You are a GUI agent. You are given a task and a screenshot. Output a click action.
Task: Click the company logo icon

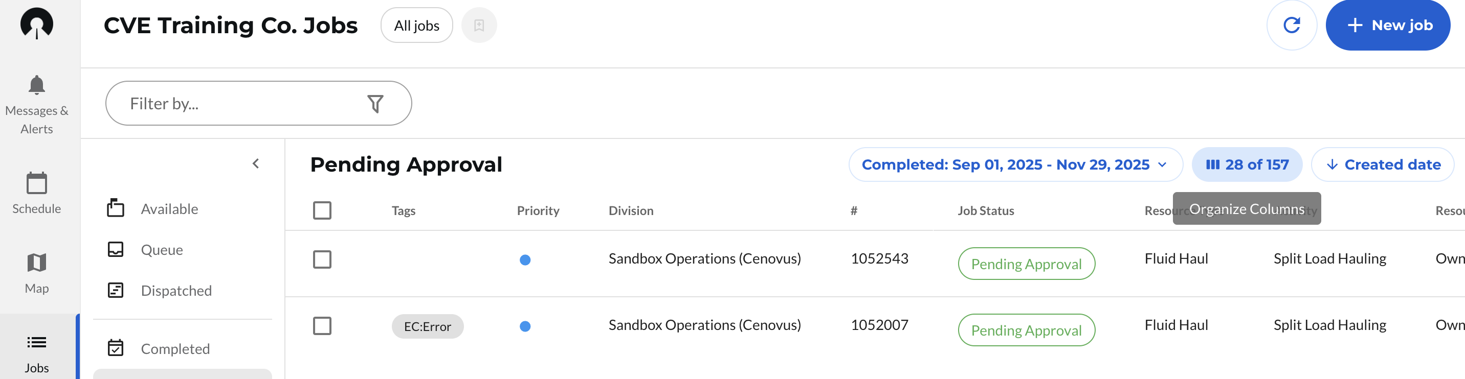(36, 24)
